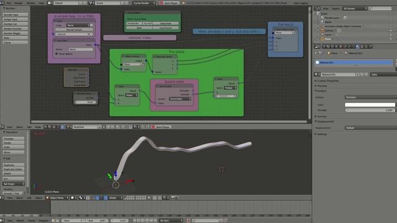Viewport: 397px width, 223px height.
Task: Select the Lamp object in outliner
Action: coord(328,35)
